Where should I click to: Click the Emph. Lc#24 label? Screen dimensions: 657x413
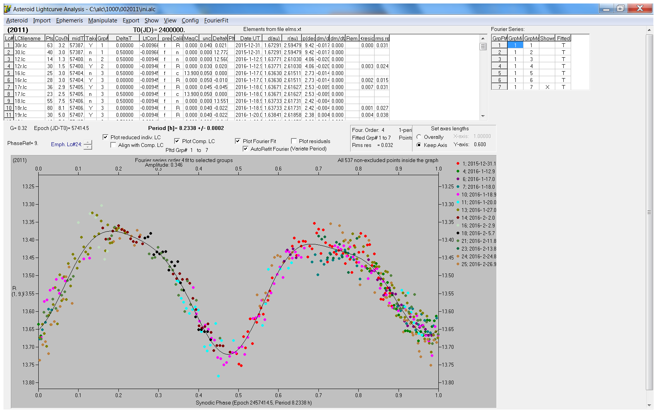[66, 144]
